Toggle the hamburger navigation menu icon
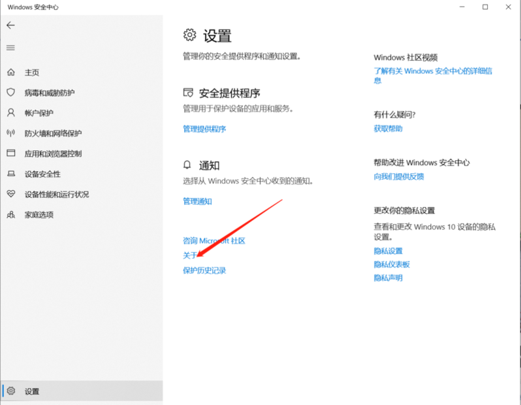 click(10, 48)
